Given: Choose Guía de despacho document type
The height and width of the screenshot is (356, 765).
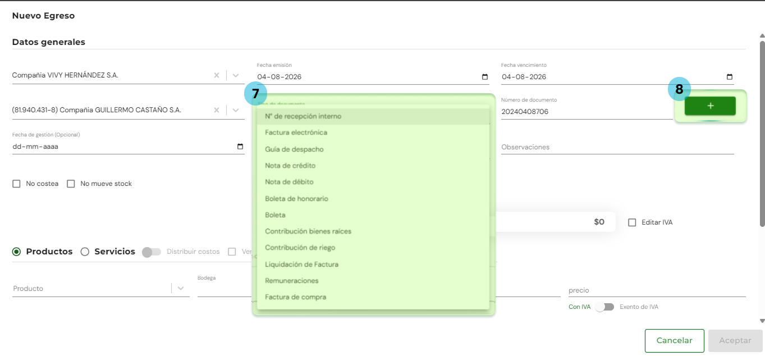Looking at the screenshot, I should [x=373, y=149].
